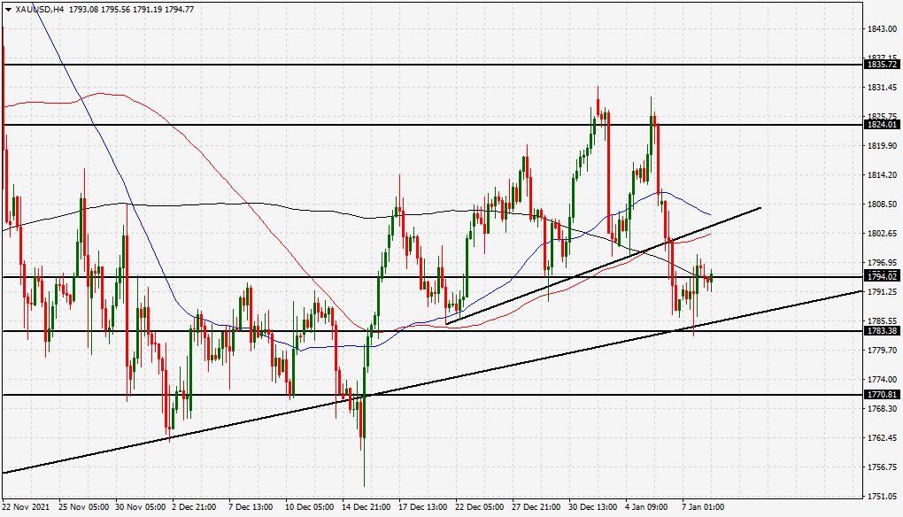Screen dimensions: 903x517
Task: Click the 25 Nov 05:00 time axis label
Action: coord(84,507)
